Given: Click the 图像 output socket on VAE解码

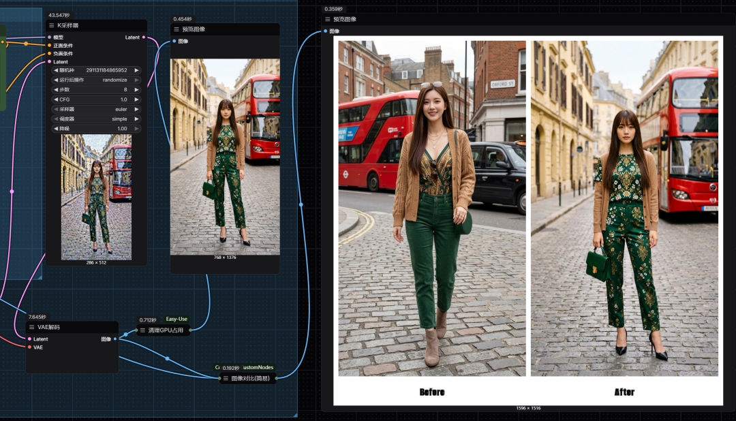Looking at the screenshot, I should 115,339.
